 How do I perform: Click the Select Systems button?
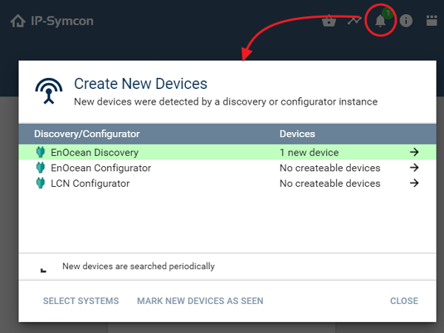click(81, 301)
